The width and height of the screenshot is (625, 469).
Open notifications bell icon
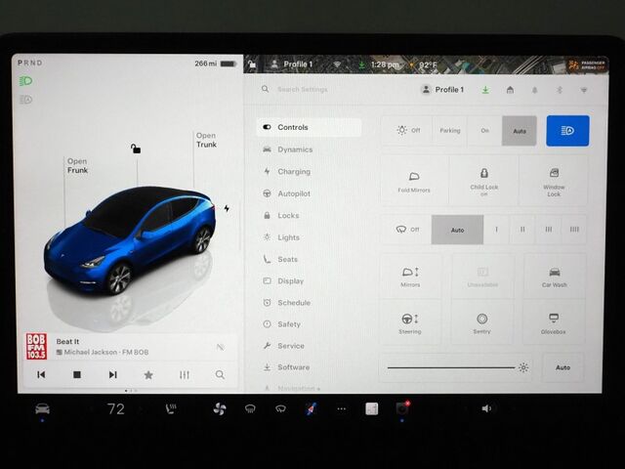(534, 90)
